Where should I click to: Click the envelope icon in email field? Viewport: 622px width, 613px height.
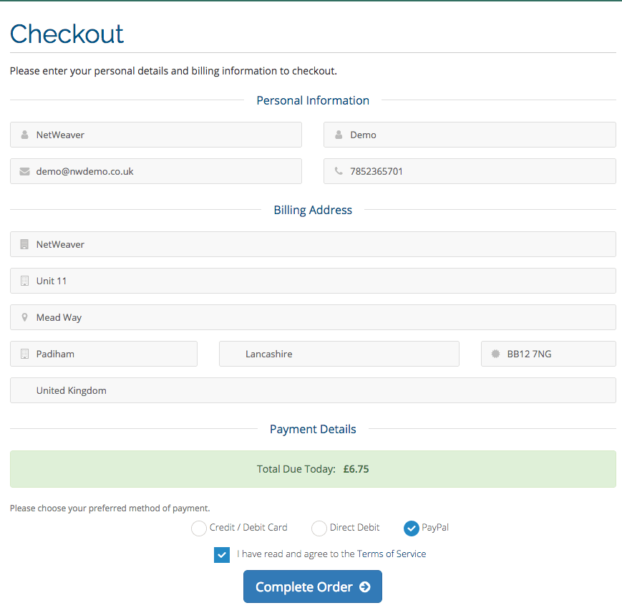pos(24,171)
